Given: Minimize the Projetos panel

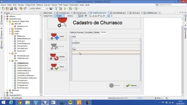Looking at the screenshot, I should coord(40,13).
